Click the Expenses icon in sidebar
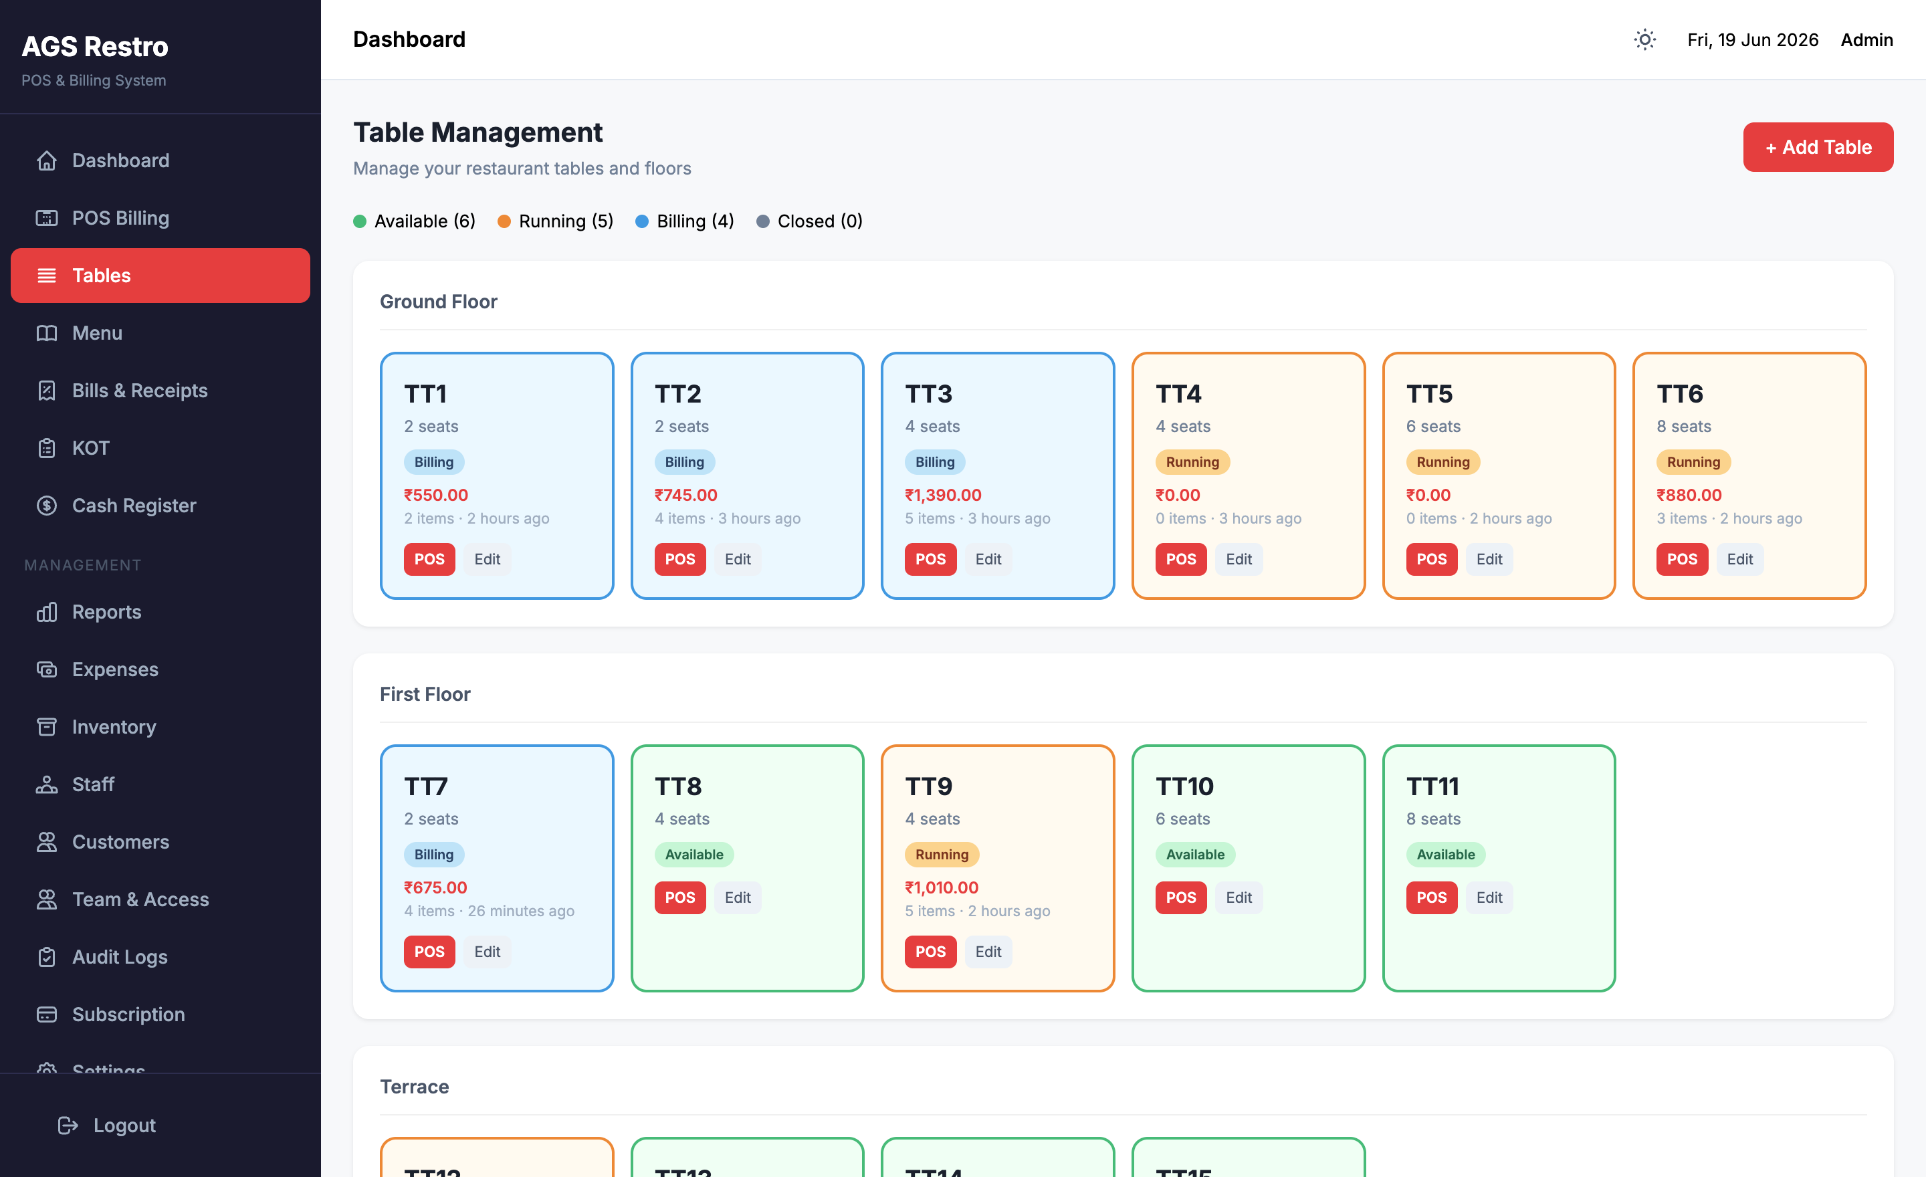This screenshot has width=1926, height=1177. pyautogui.click(x=47, y=670)
